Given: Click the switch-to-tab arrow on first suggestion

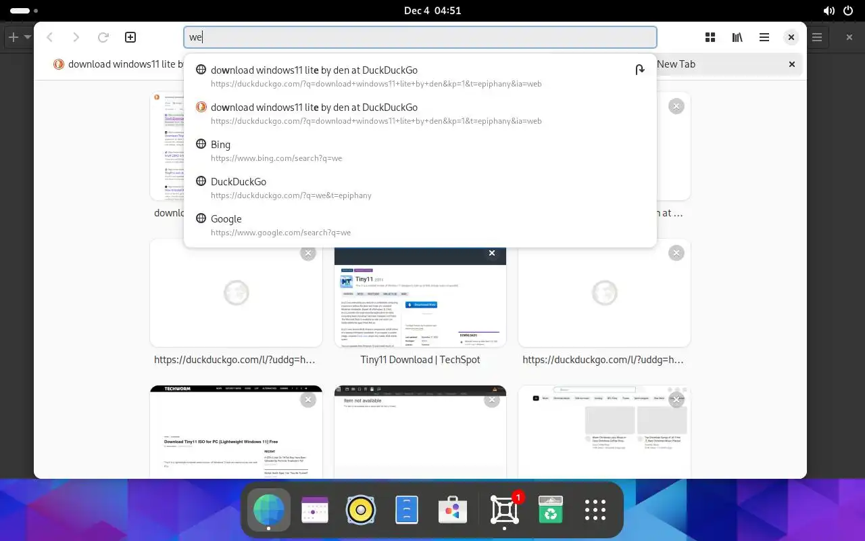Looking at the screenshot, I should (639, 70).
